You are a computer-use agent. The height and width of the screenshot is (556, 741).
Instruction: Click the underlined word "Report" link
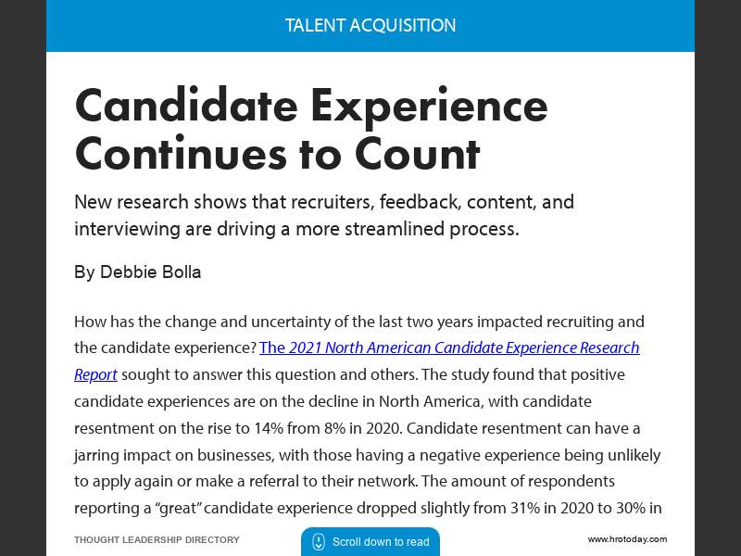[95, 374]
